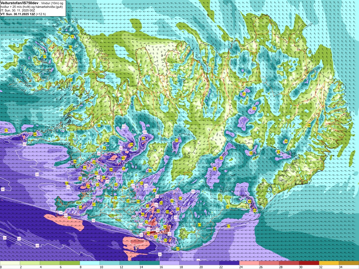
Task: Click the light cyan 8–10 m/s legend swatch
Action: click(x=90, y=263)
